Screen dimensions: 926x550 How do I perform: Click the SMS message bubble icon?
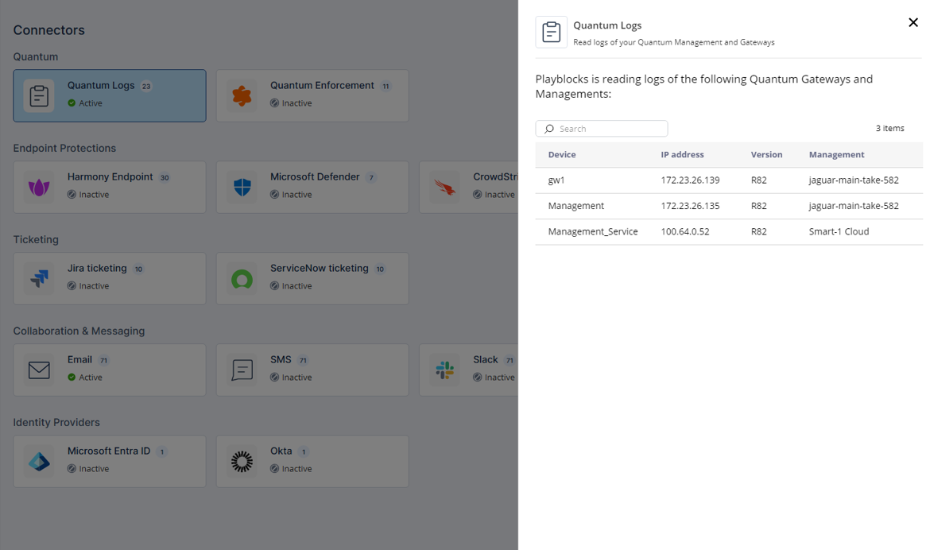pos(242,370)
